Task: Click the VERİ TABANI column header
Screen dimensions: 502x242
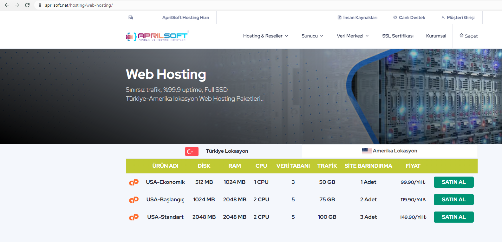Action: (x=293, y=166)
